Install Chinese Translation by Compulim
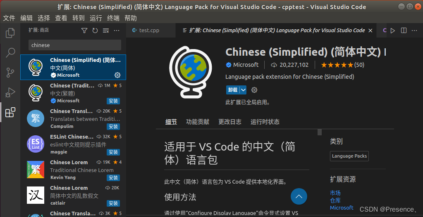The height and width of the screenshot is (217, 423). point(113,127)
